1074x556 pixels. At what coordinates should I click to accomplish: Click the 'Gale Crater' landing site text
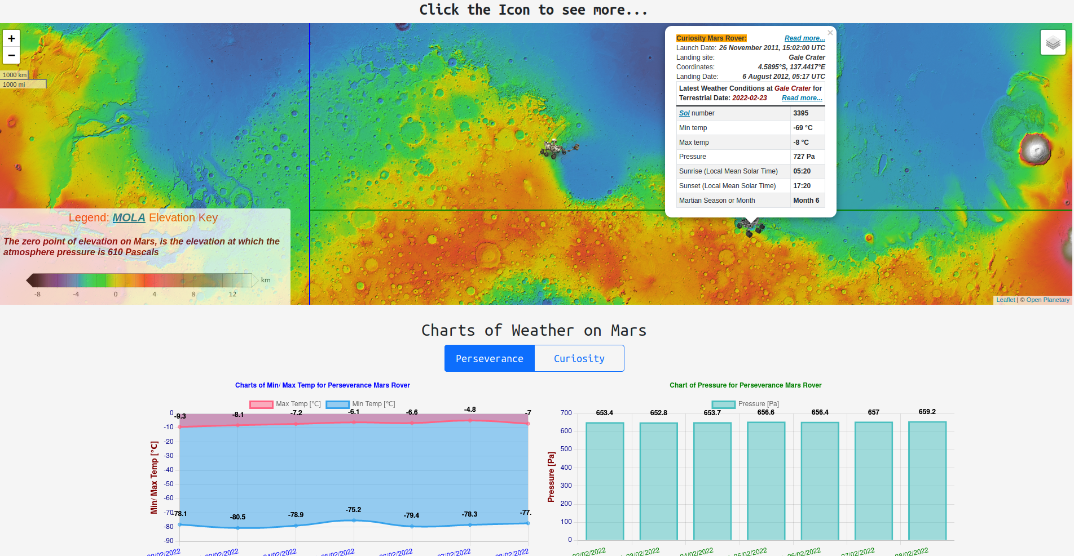pos(807,57)
